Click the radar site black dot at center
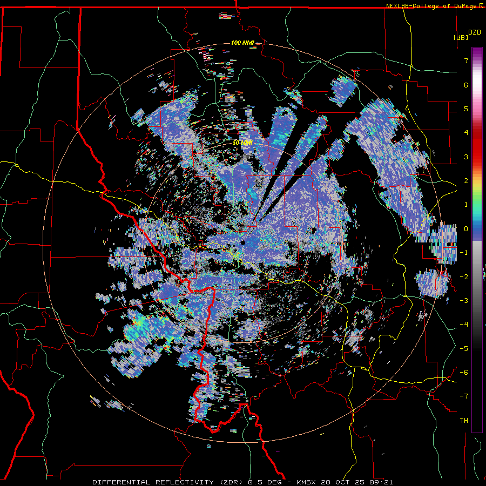 tap(242, 243)
